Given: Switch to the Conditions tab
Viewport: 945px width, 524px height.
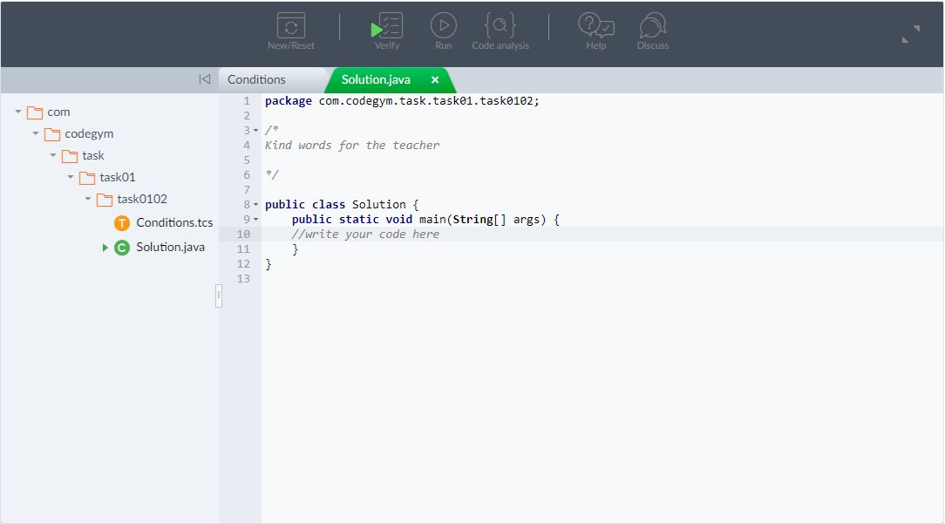Looking at the screenshot, I should click(257, 79).
